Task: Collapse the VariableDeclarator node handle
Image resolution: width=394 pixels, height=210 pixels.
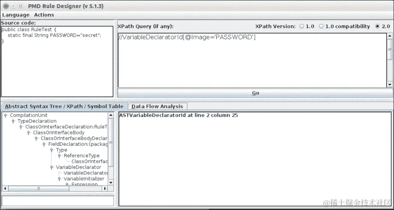Action: pyautogui.click(x=52, y=168)
